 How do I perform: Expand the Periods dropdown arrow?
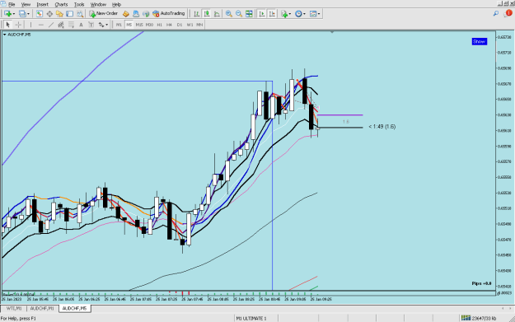[x=304, y=14]
